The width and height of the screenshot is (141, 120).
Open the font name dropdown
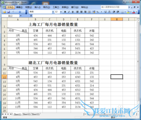tap(53, 12)
